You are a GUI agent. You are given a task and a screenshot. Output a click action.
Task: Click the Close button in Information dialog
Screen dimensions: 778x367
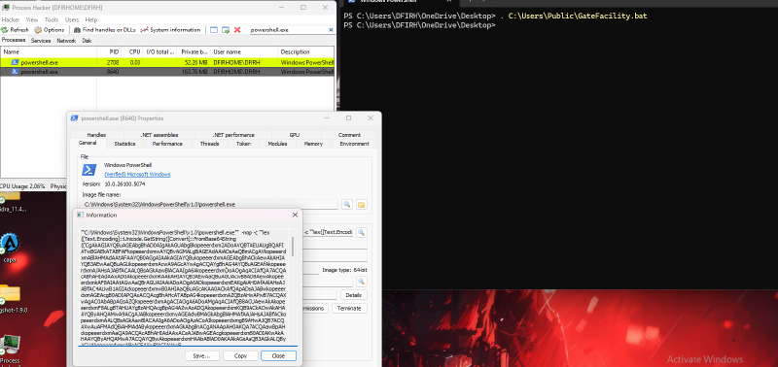tap(278, 355)
